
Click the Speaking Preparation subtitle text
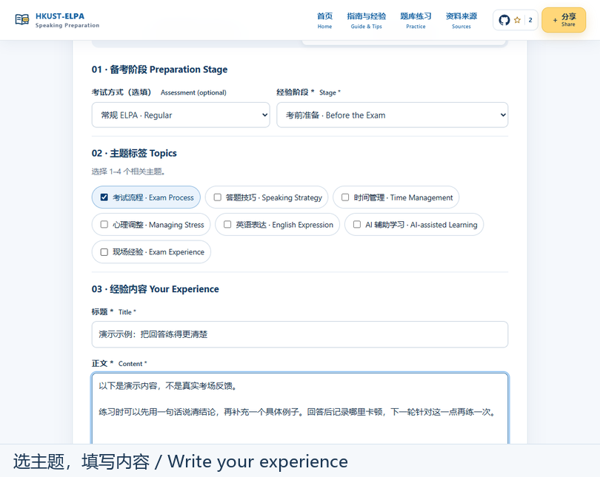tap(67, 25)
